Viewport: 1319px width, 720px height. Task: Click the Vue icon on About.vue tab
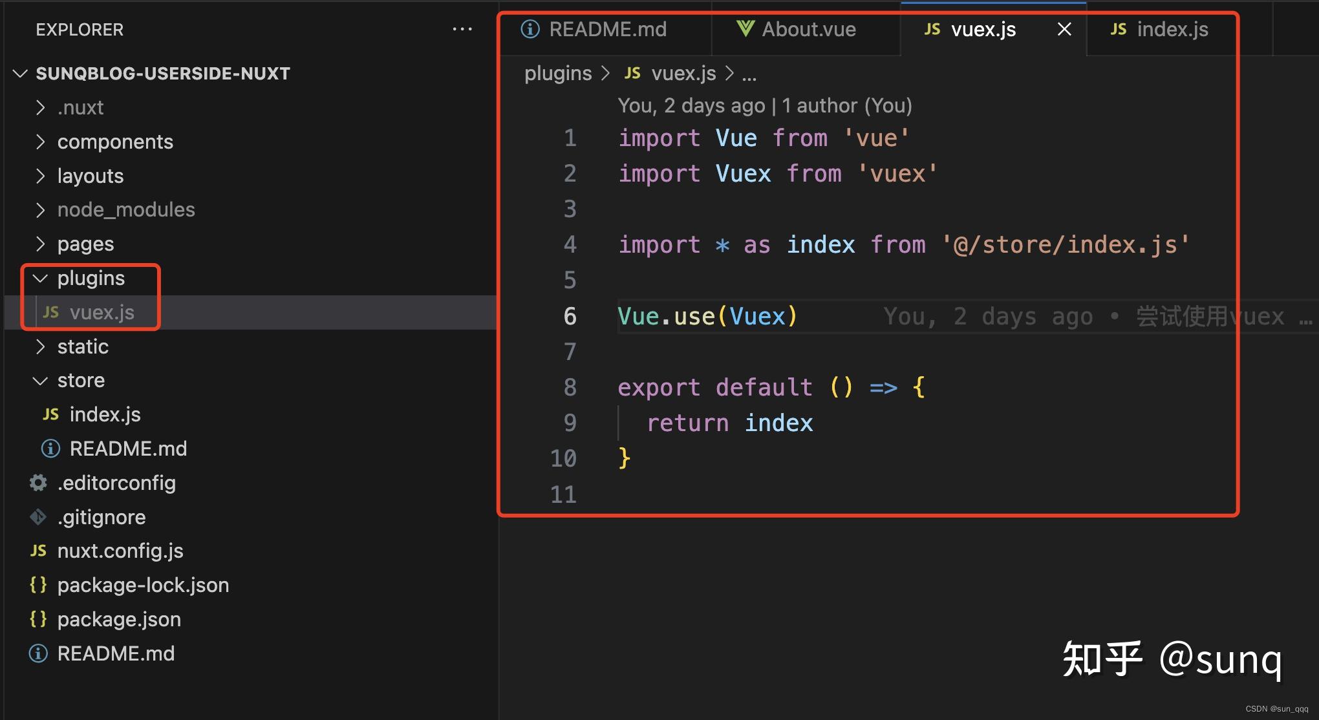[745, 28]
